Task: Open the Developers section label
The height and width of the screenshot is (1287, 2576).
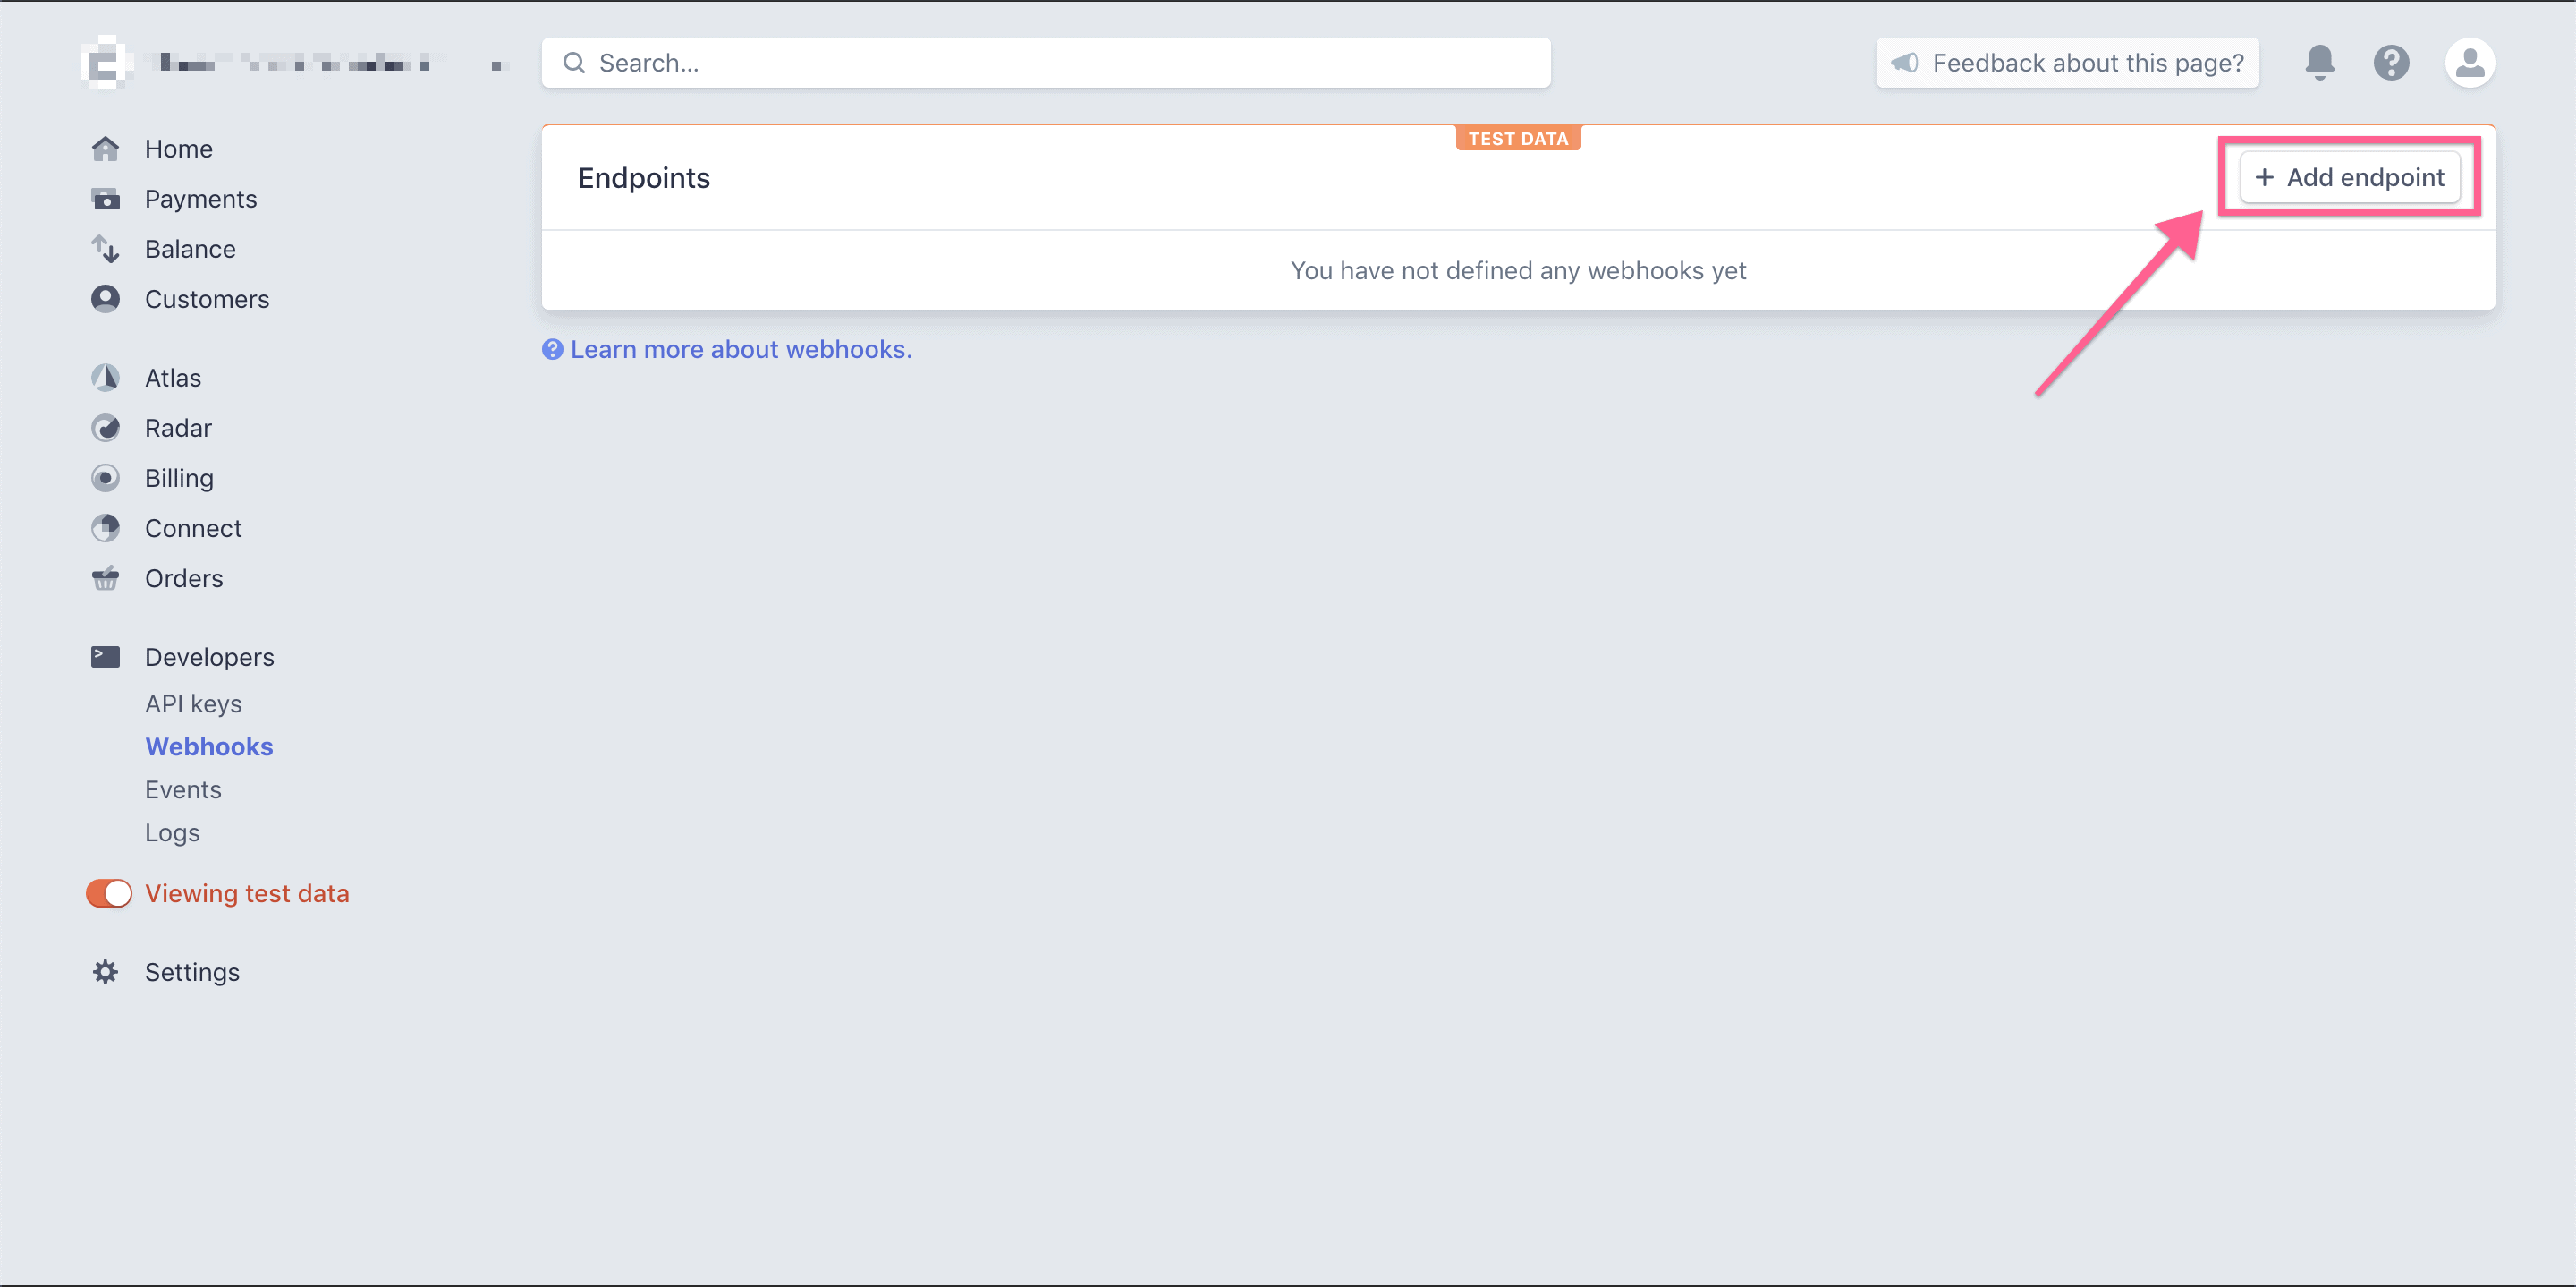Action: (209, 657)
